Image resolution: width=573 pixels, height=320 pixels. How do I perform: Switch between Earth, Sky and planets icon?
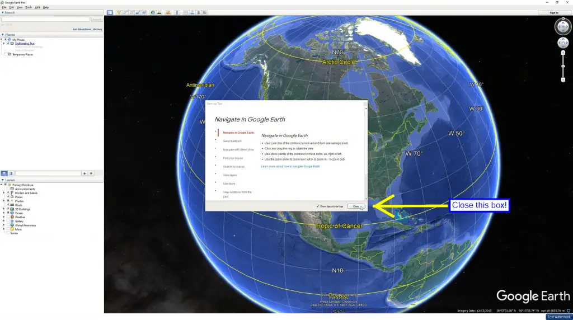168,12
